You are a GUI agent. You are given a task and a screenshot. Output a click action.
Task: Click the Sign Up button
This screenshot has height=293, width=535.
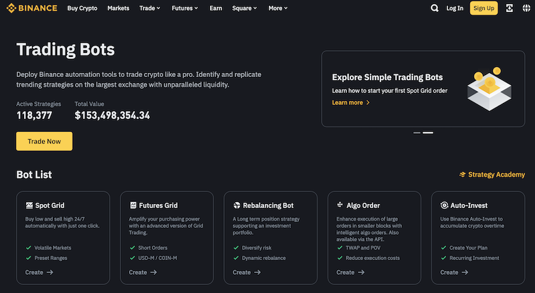click(484, 8)
